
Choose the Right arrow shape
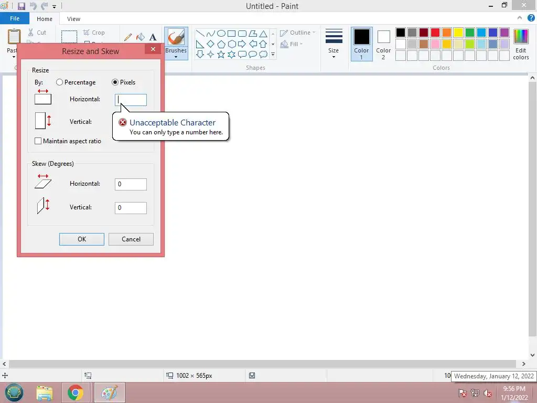coord(242,44)
